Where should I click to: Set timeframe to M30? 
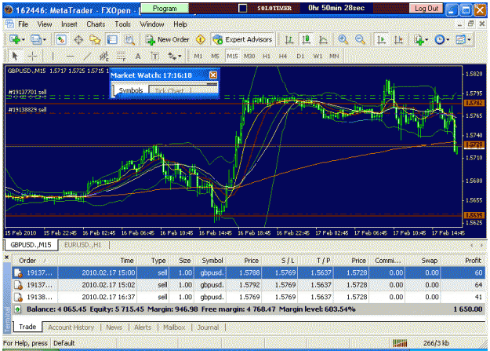pyautogui.click(x=249, y=57)
